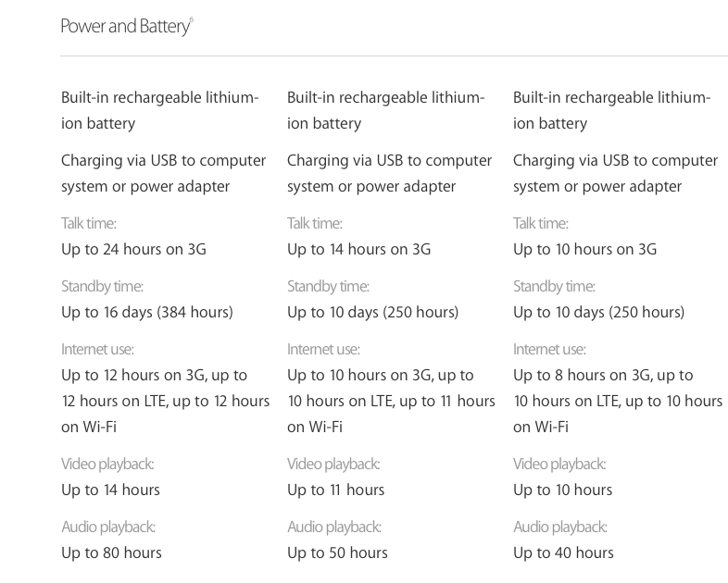Click the middle column 'Standby time:' label
728x583 pixels.
[328, 286]
